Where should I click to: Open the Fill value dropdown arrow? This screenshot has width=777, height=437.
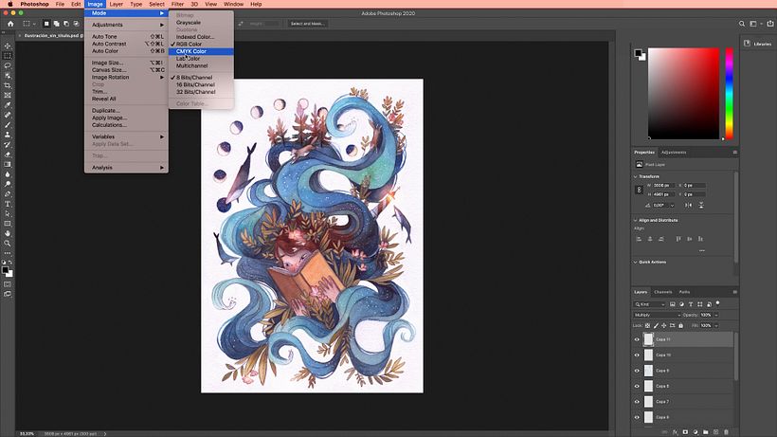[x=716, y=325]
